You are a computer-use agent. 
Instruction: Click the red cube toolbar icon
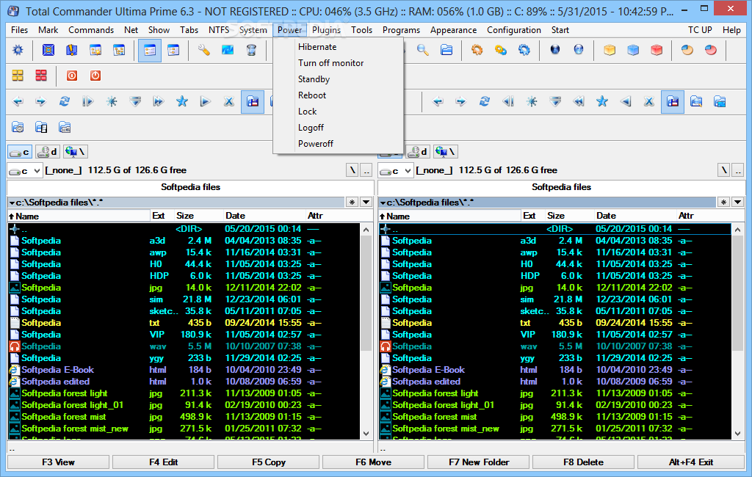[x=657, y=50]
